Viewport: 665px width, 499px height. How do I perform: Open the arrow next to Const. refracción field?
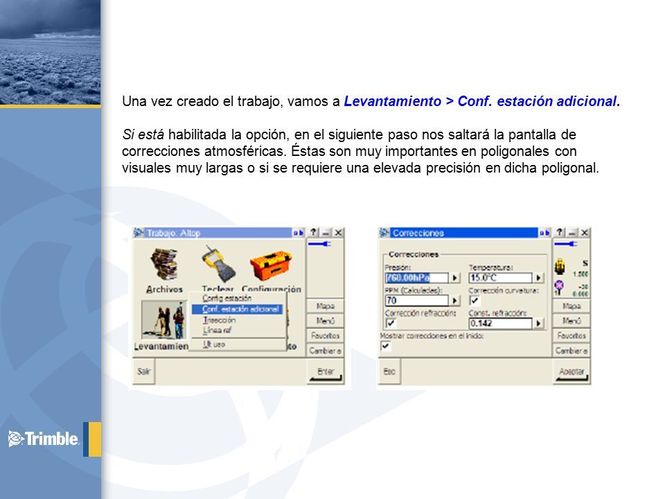coord(538,324)
